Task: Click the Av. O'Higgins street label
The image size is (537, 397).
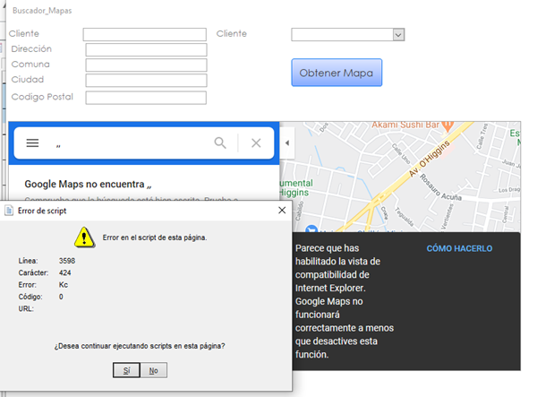Action: click(x=429, y=159)
